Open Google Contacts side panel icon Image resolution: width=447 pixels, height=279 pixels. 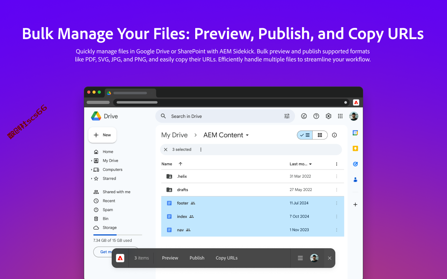[355, 180]
